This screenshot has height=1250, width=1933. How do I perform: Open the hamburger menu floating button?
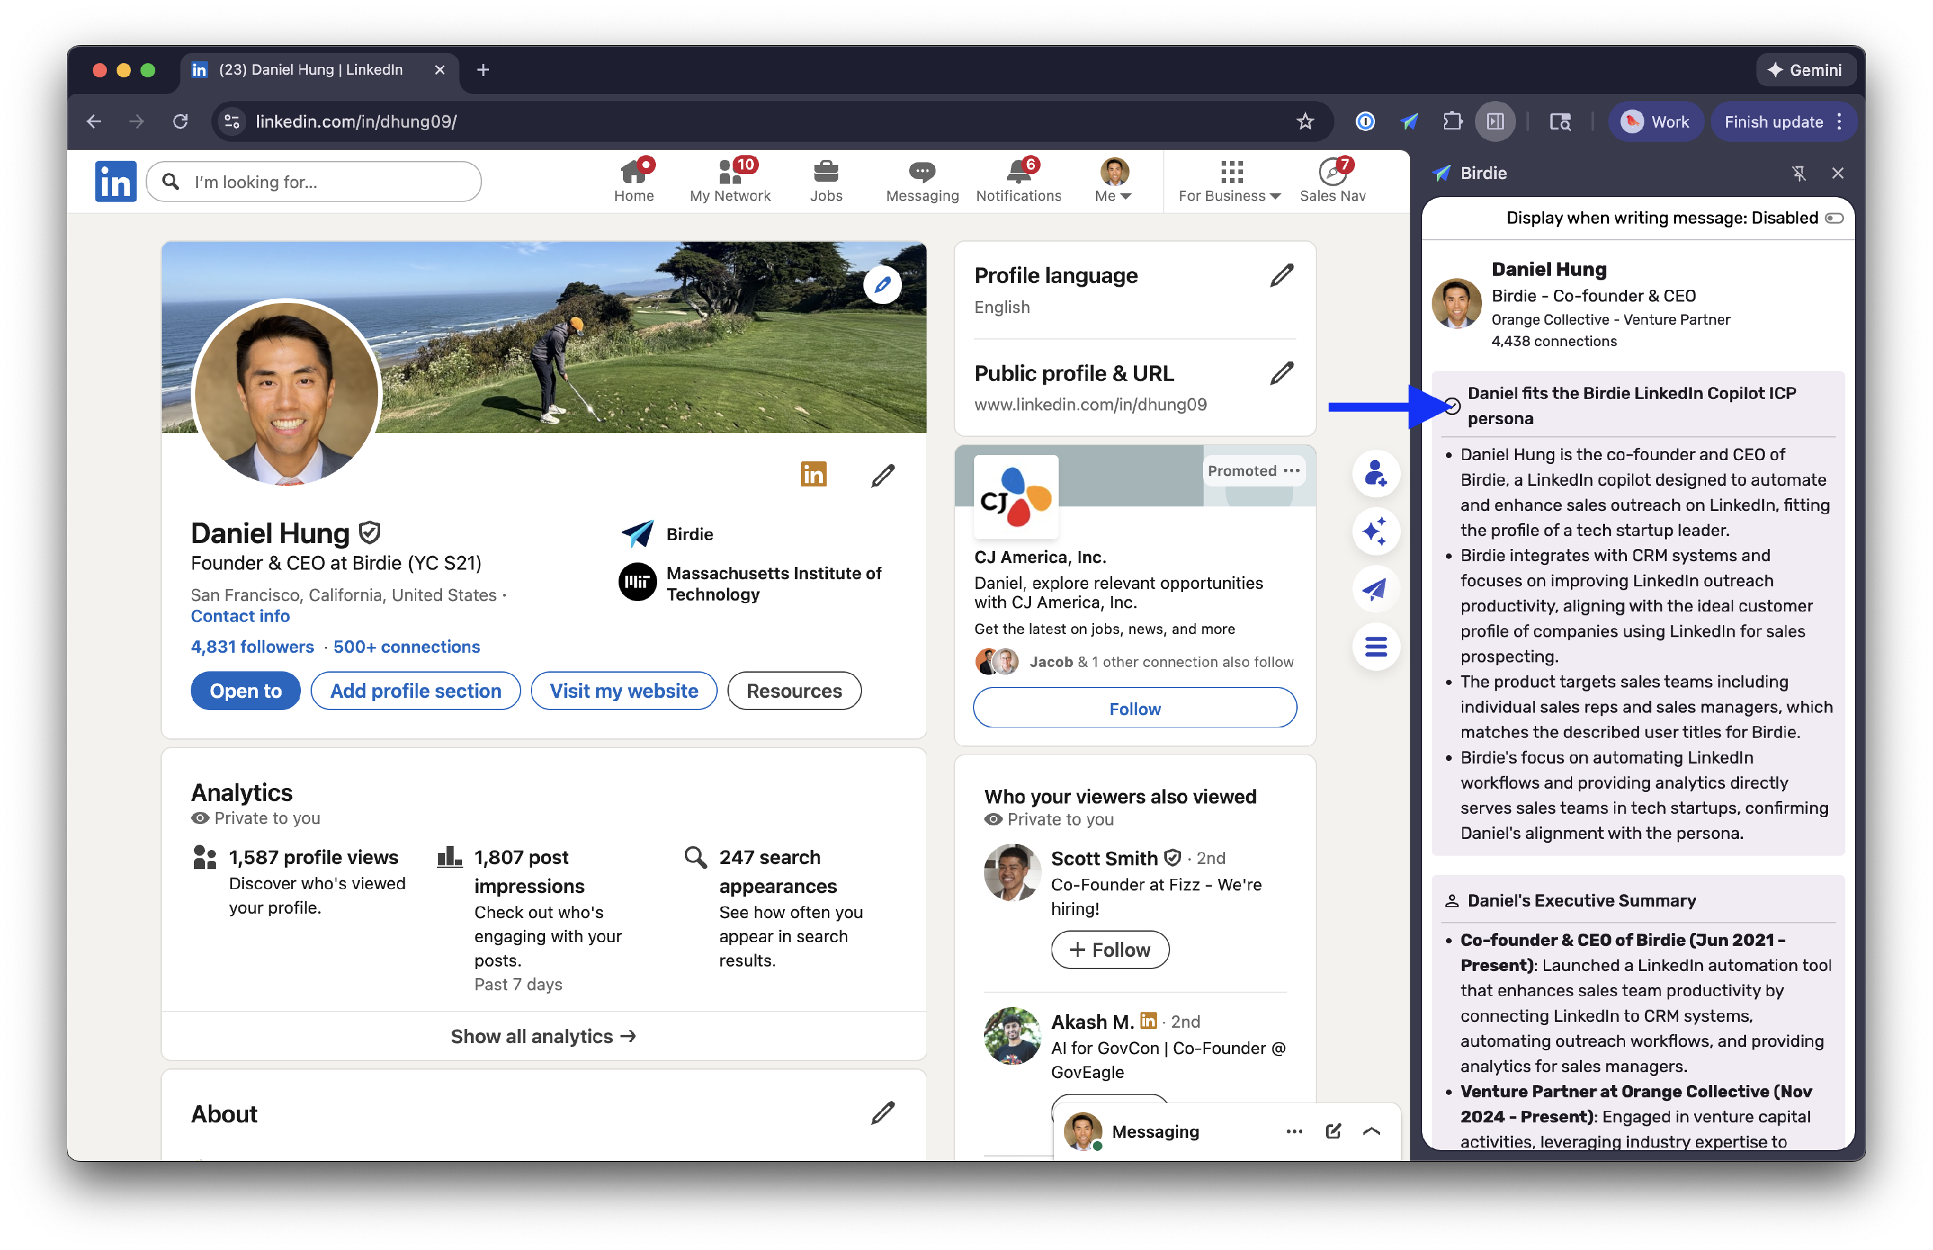1375,647
